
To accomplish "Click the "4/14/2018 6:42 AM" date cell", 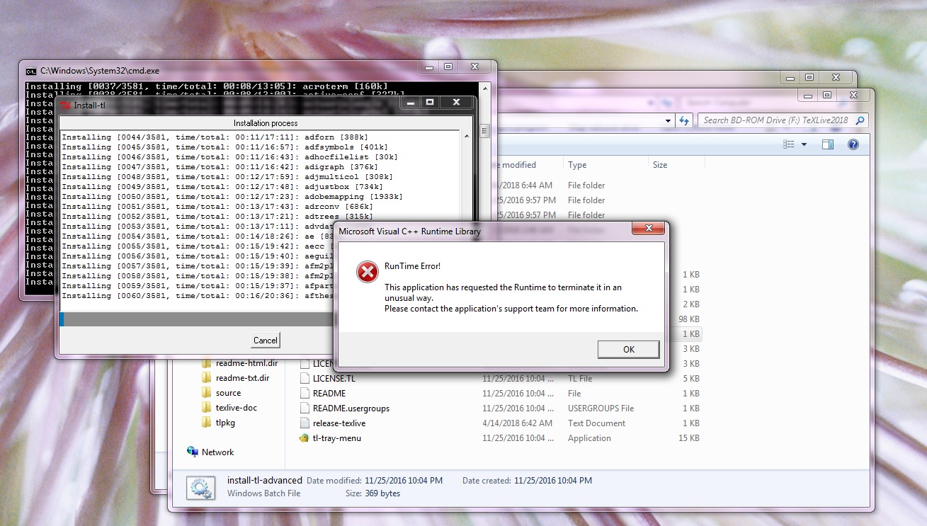I will click(518, 423).
